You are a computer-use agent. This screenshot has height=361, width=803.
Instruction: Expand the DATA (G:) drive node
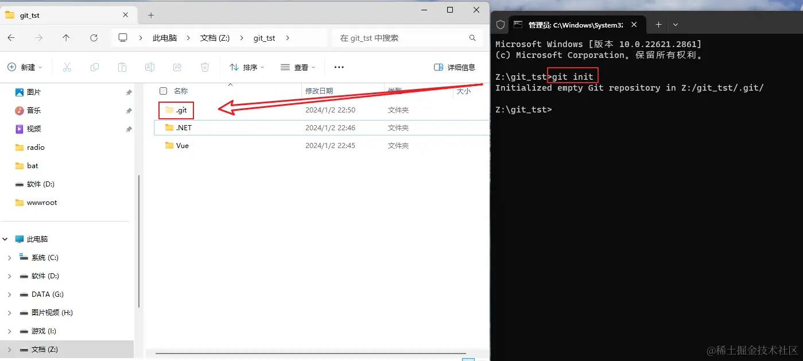pyautogui.click(x=9, y=294)
